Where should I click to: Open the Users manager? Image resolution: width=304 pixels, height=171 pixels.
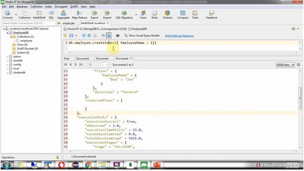[143, 15]
